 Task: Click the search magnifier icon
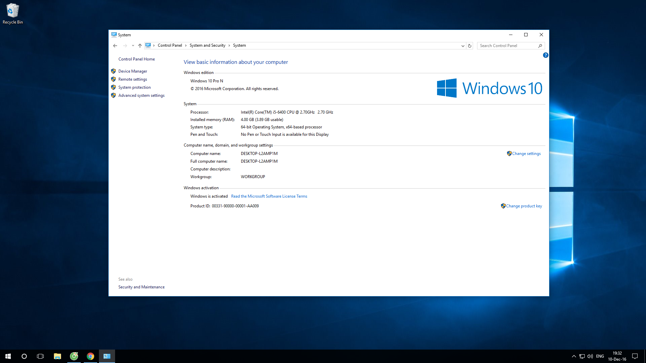tap(540, 46)
